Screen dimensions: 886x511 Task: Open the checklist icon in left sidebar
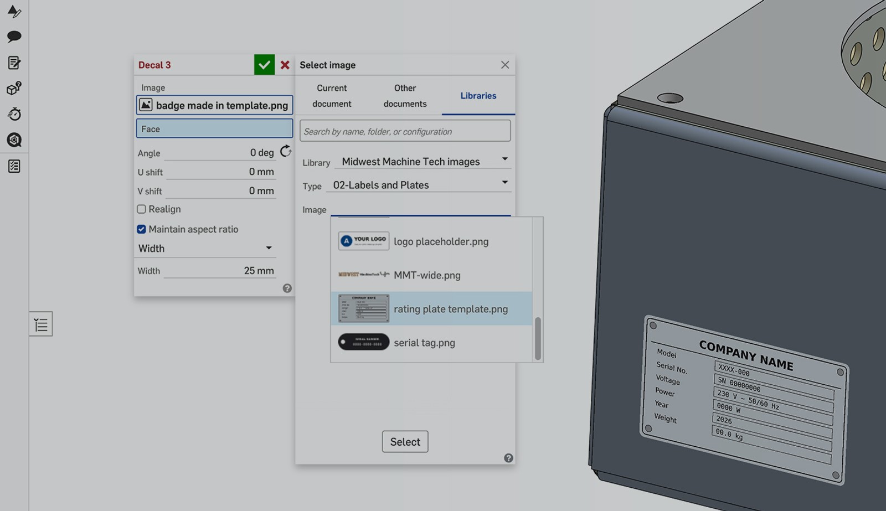tap(14, 166)
